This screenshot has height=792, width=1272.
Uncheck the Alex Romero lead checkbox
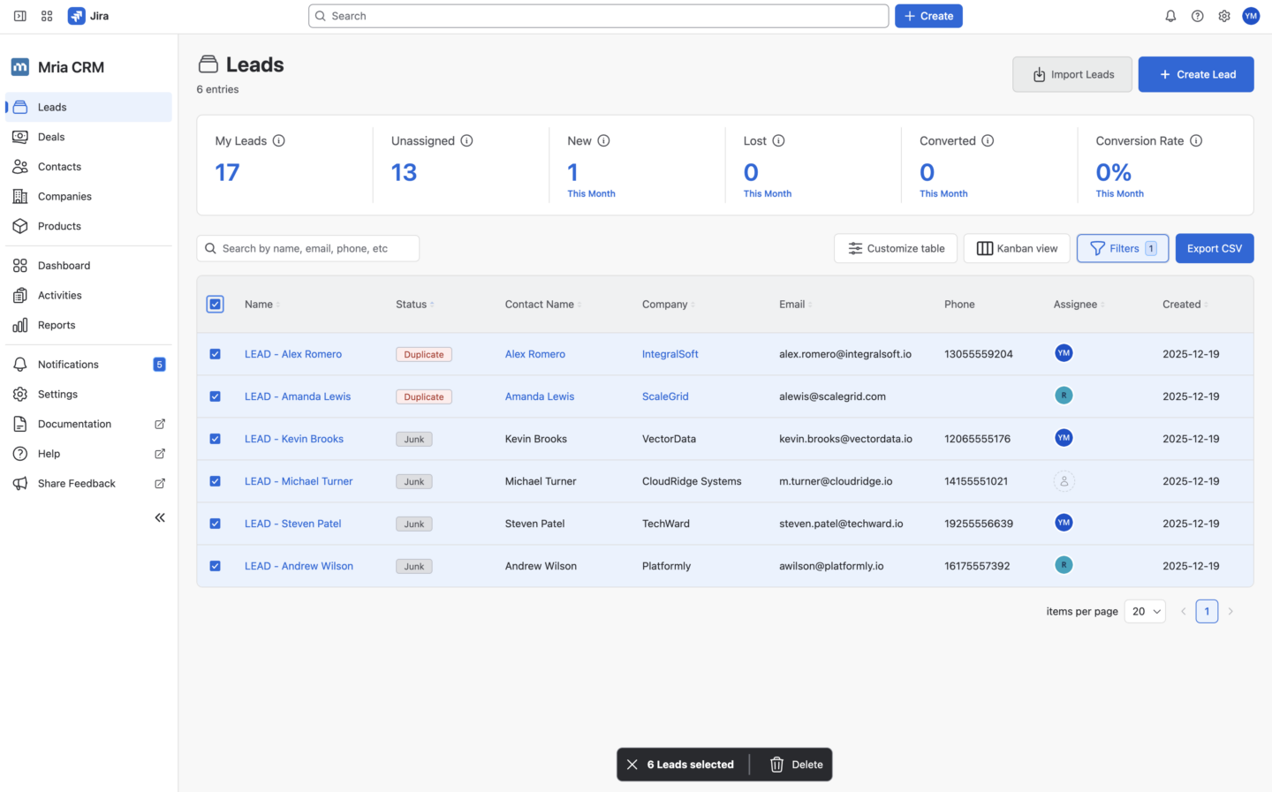tap(215, 354)
